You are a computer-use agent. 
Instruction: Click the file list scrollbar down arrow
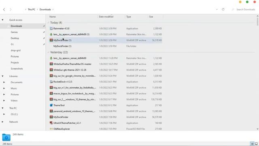pyautogui.click(x=257, y=129)
